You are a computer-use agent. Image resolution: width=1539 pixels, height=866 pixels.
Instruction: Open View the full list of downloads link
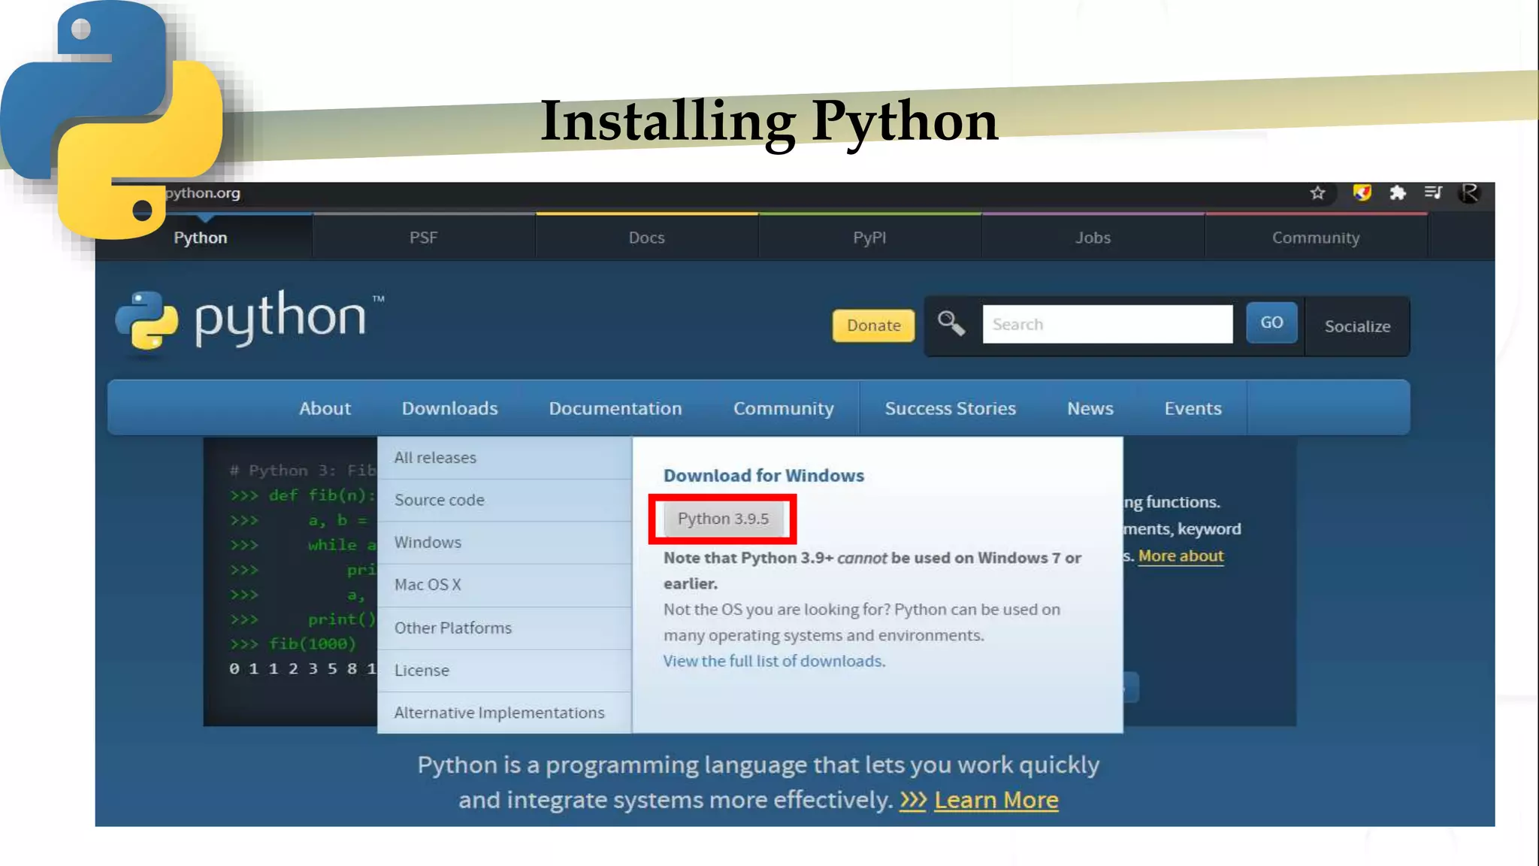(773, 661)
